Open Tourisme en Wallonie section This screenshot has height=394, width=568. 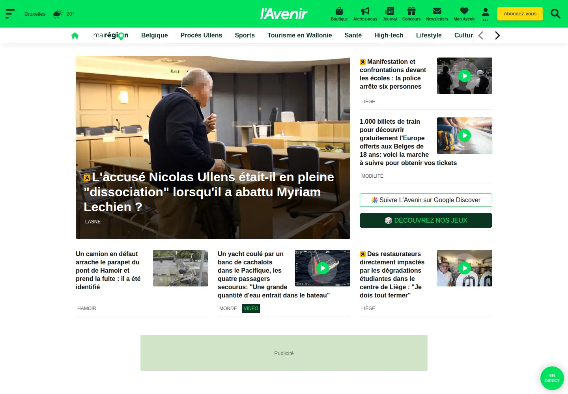300,35
